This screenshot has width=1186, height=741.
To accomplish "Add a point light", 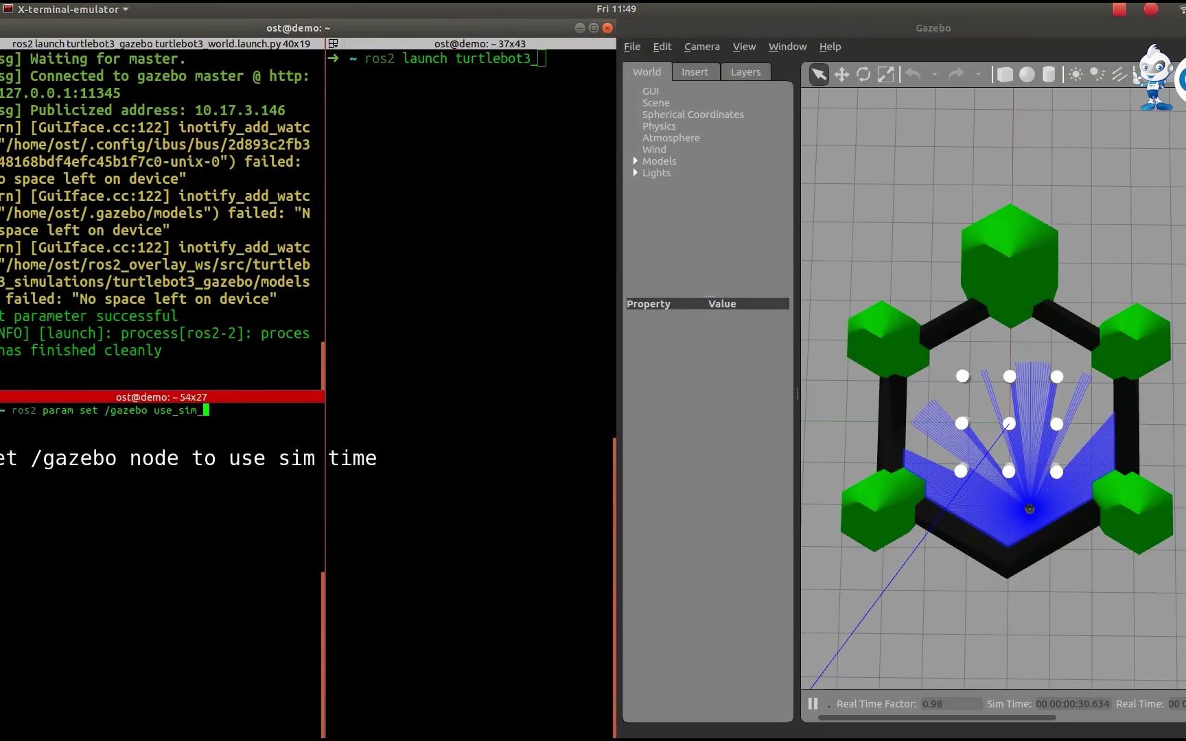I will [1075, 74].
